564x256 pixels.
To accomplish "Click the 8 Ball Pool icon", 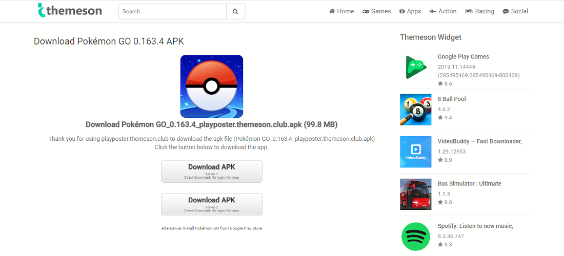I will tap(415, 110).
